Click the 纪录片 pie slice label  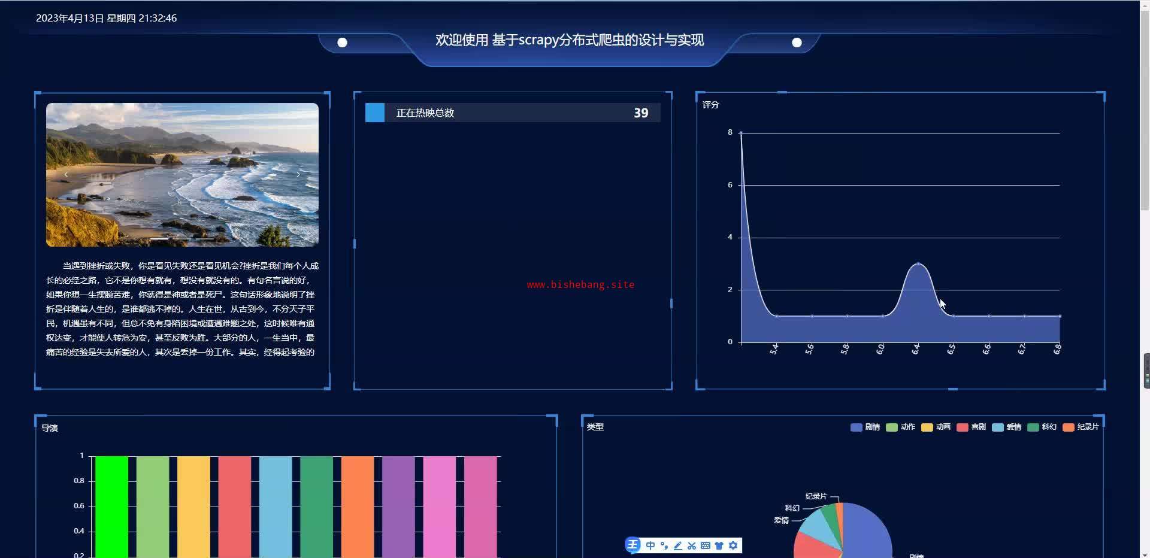816,496
